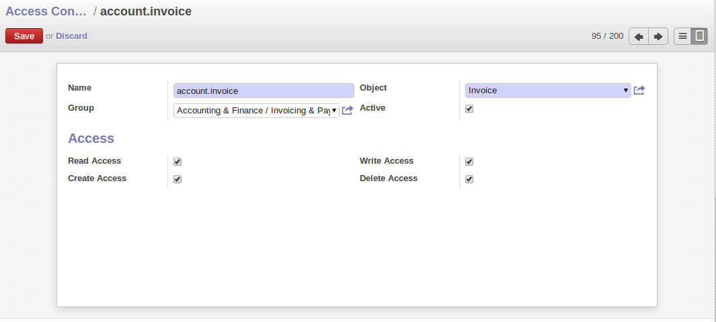This screenshot has height=322, width=716.
Task: Discard changes via Discard link
Action: [71, 36]
